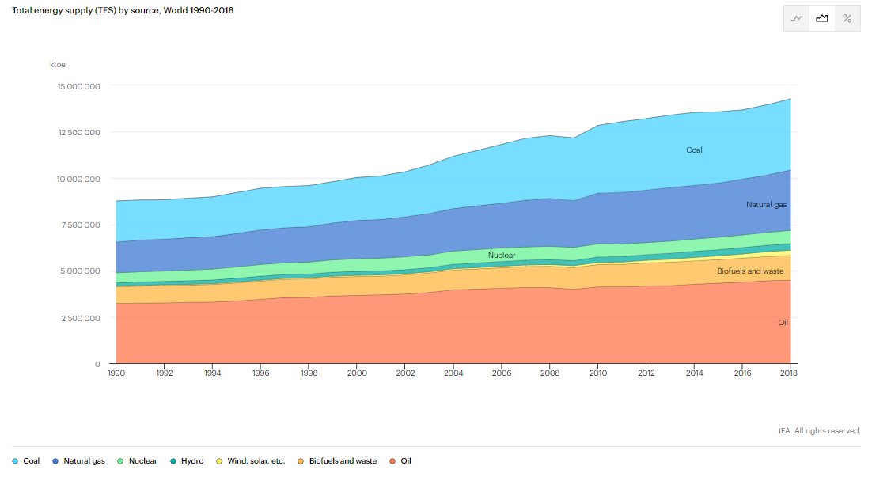Toggle Wind, solar, etc. legend entry

tap(256, 460)
